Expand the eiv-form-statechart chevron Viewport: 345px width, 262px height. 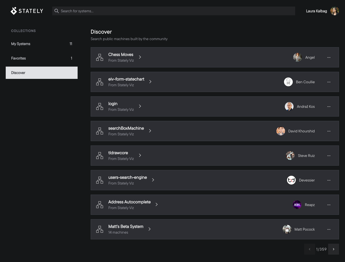[x=150, y=82]
